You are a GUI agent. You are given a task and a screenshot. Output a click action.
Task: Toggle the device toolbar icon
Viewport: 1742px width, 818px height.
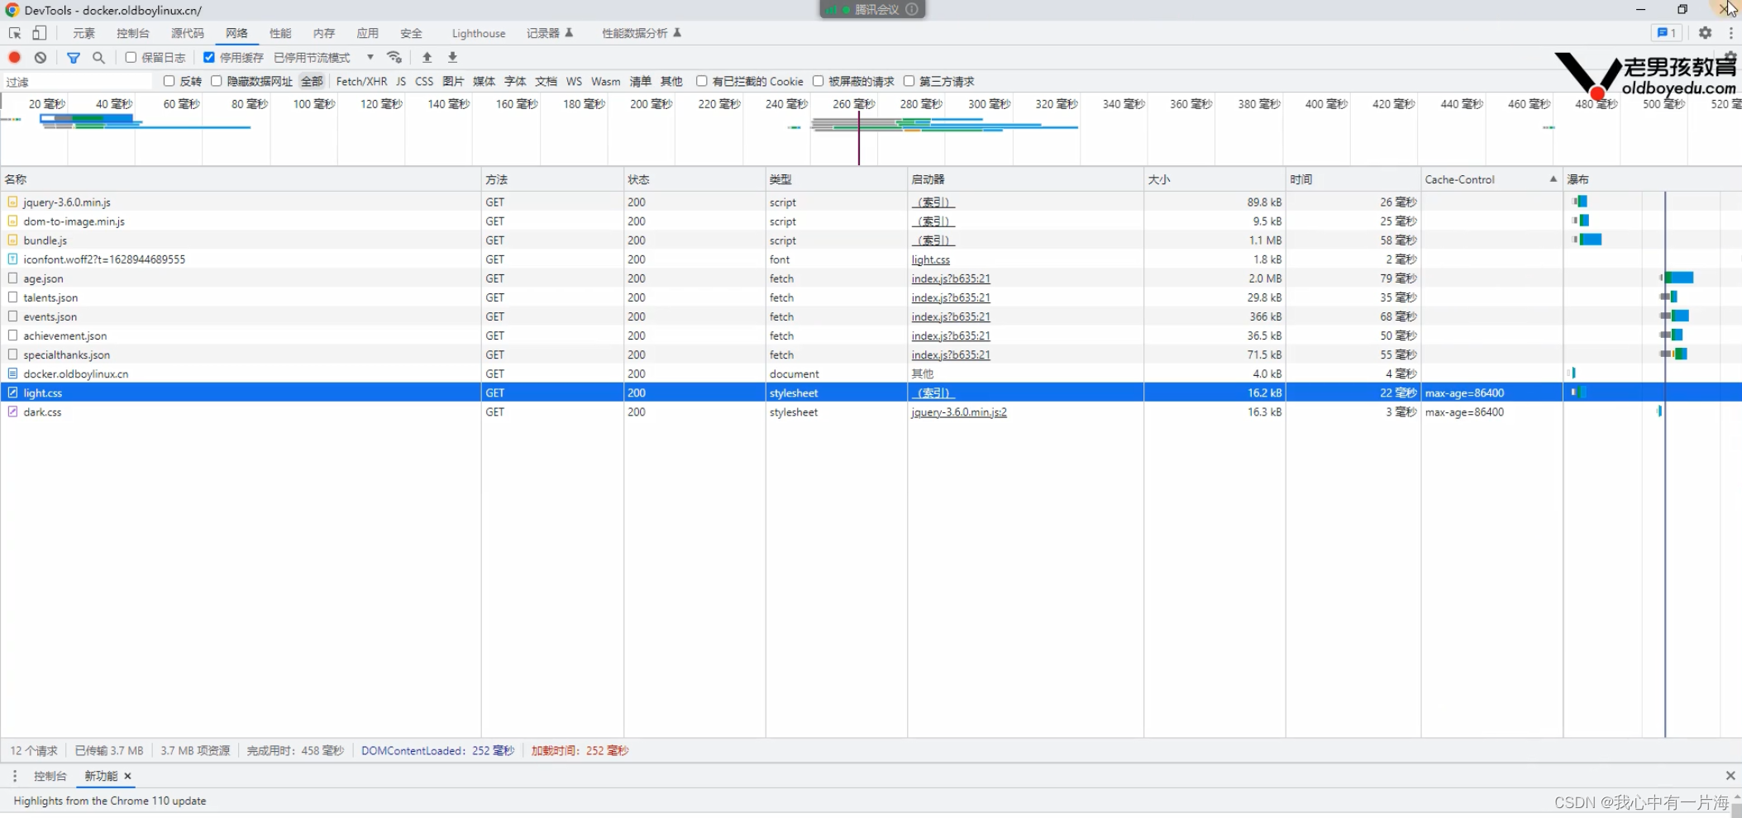(x=39, y=33)
